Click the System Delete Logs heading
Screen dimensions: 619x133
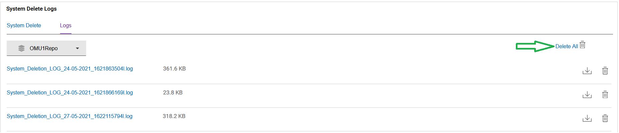31,9
